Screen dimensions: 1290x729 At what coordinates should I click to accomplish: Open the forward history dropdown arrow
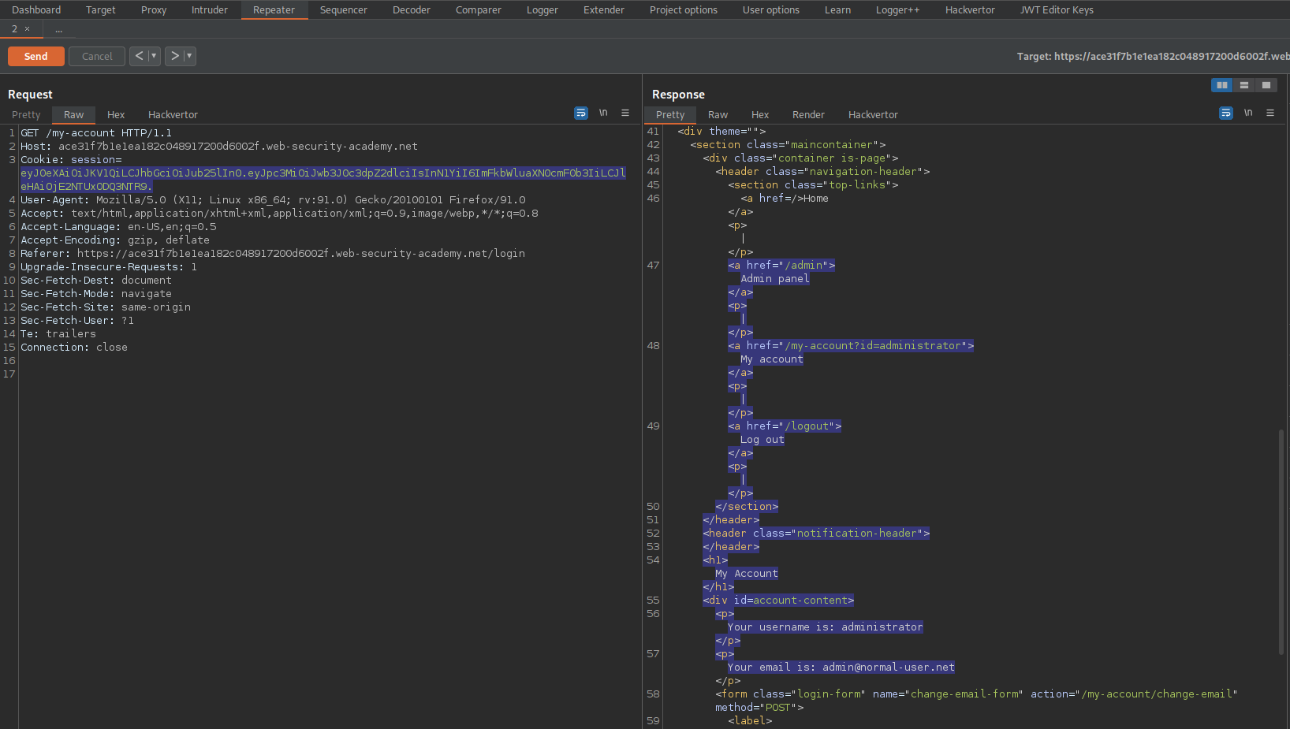[189, 56]
